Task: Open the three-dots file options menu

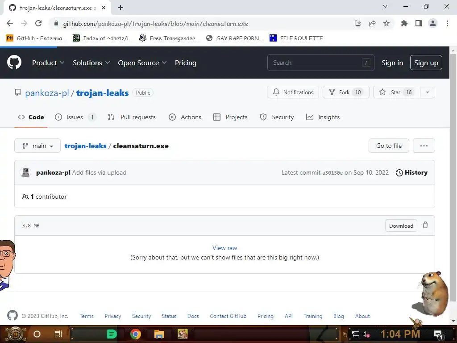Action: click(x=424, y=146)
